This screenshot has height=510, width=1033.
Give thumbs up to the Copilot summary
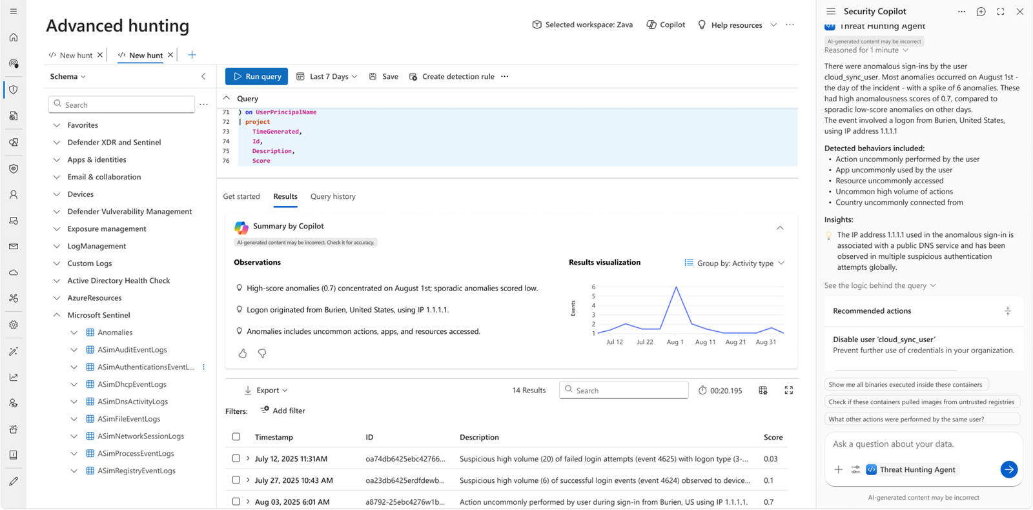pos(243,353)
